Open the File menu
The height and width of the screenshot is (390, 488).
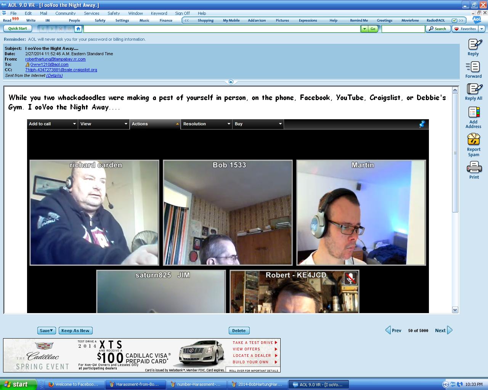pyautogui.click(x=13, y=13)
